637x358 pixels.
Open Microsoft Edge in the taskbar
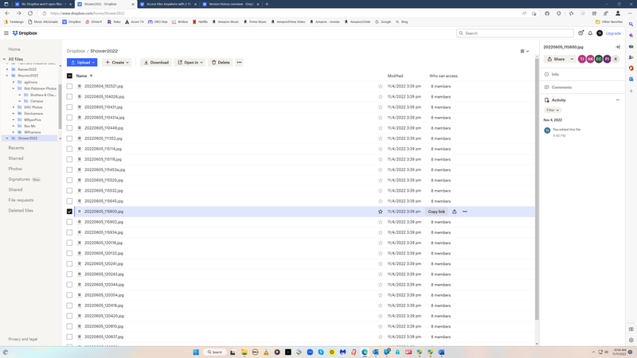(365, 352)
